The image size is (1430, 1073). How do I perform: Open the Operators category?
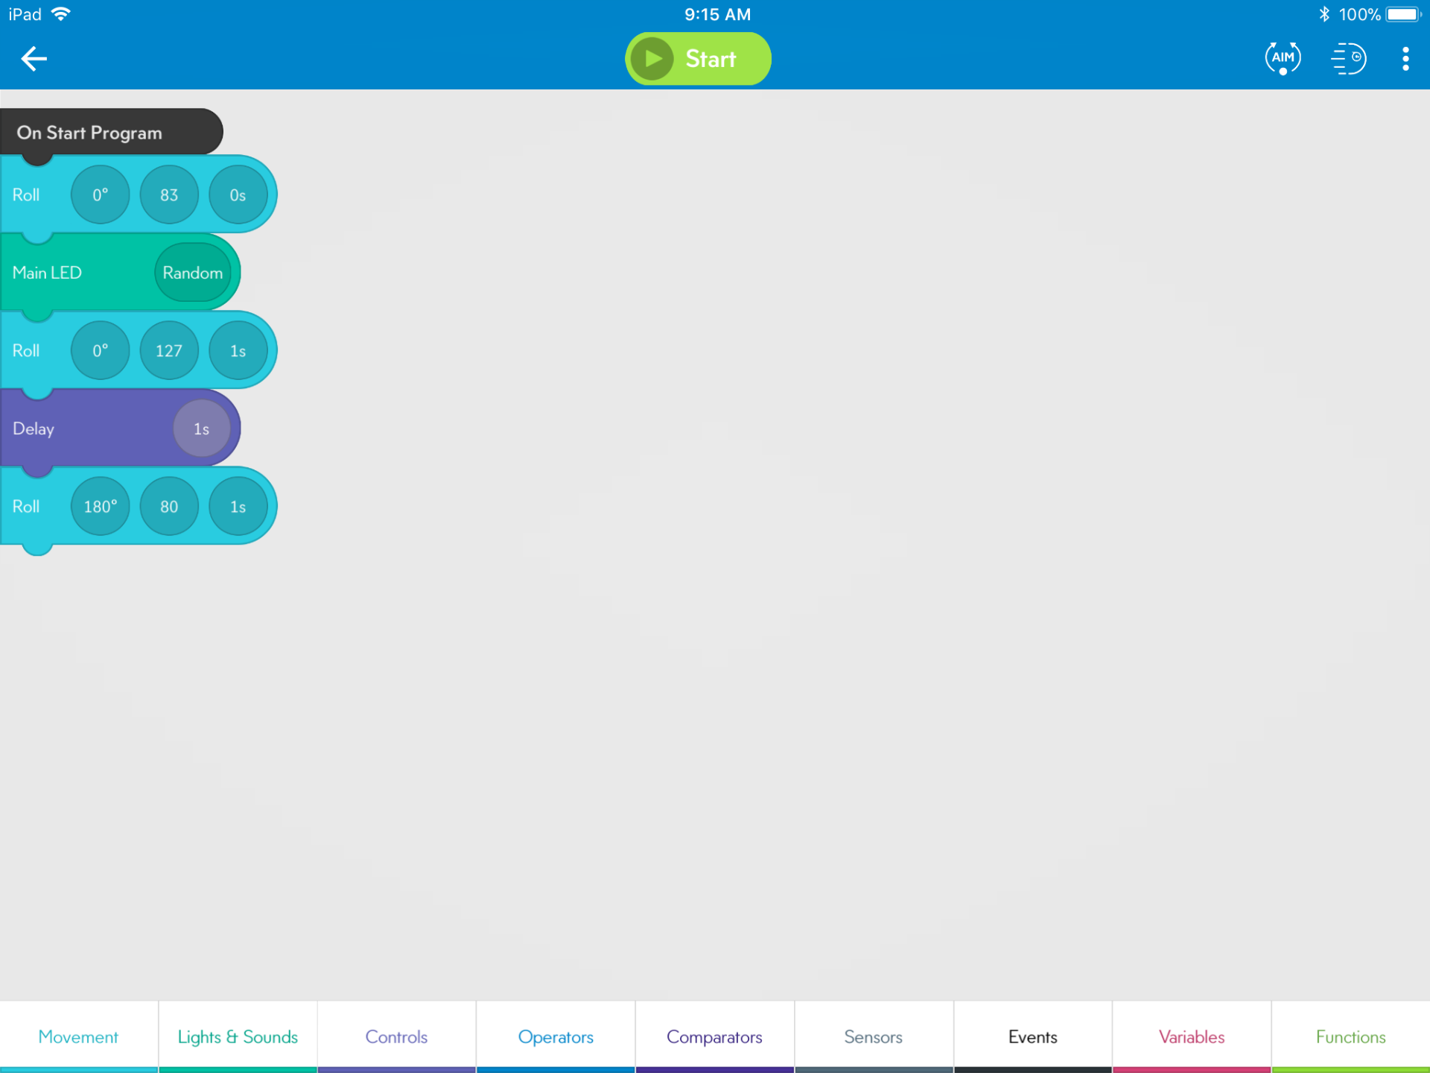554,1036
